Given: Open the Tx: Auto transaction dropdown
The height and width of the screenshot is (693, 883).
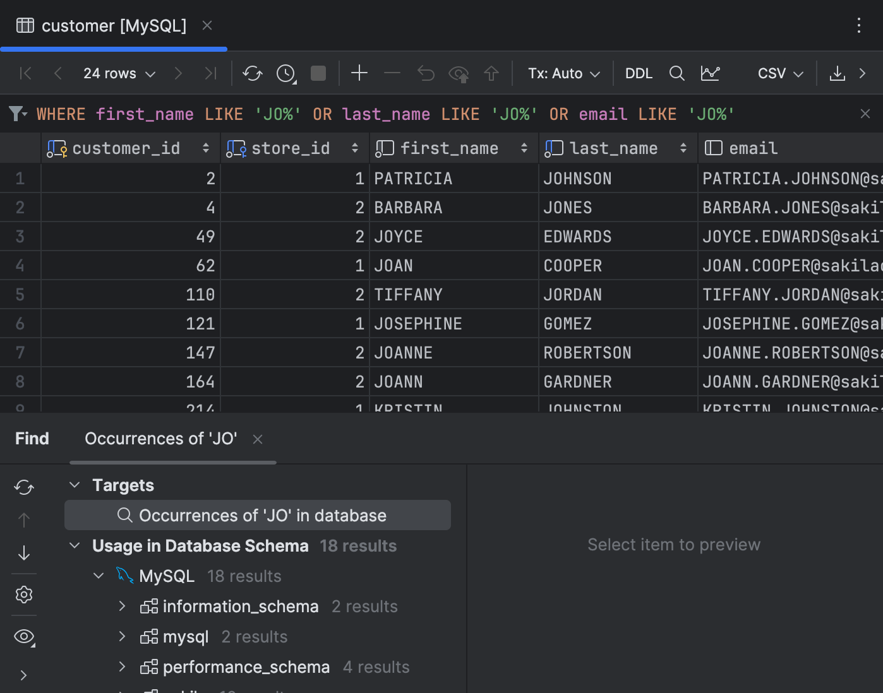Looking at the screenshot, I should coord(563,73).
